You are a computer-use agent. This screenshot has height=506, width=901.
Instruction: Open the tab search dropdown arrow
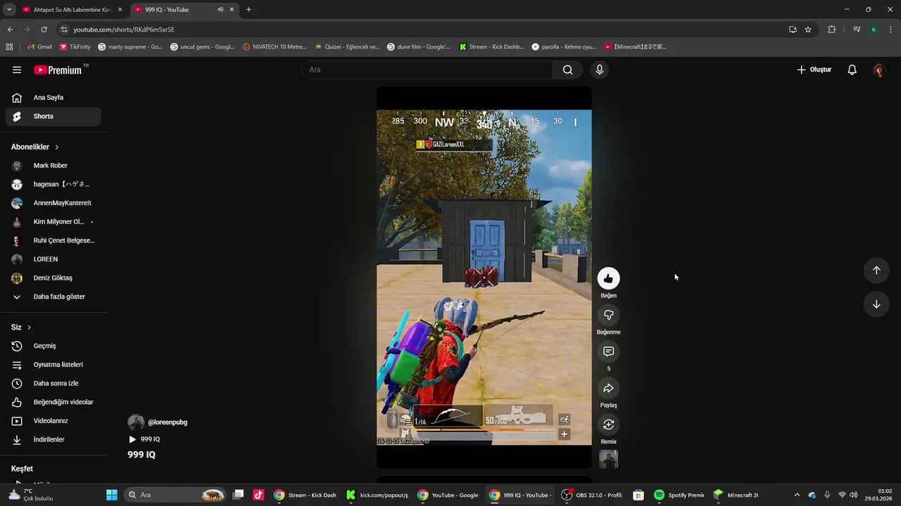coord(9,10)
